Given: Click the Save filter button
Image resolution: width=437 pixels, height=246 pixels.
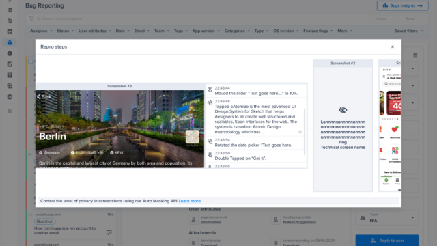Looking at the screenshot, I should [x=410, y=19].
